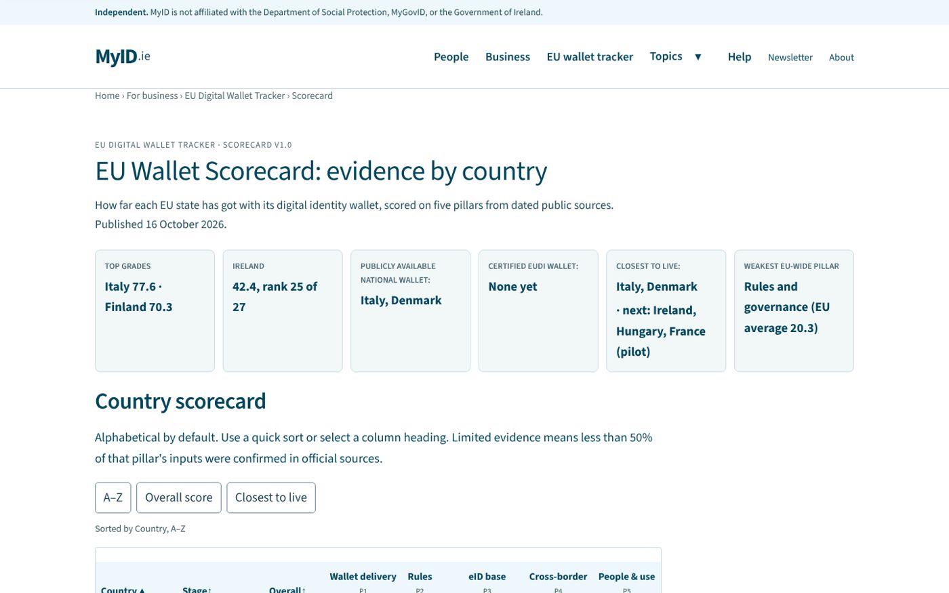
Task: Sort by the Rules column heading
Action: [420, 577]
